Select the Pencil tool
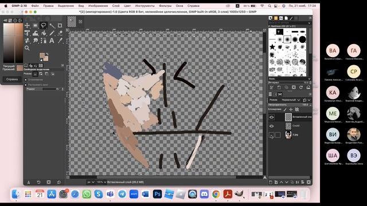The height and width of the screenshot is (206, 367). (x=52, y=33)
